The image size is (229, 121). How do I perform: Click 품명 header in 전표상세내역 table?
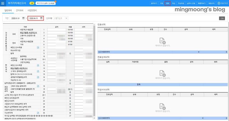[x=166, y=62]
